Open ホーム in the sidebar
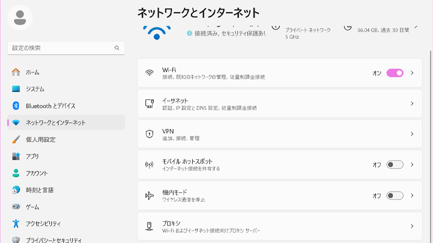The height and width of the screenshot is (243, 433). click(66, 72)
